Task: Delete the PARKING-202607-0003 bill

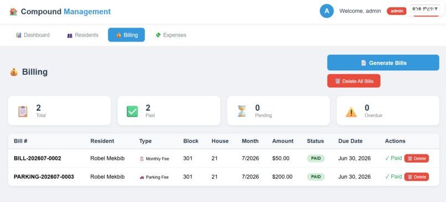Action: coord(417,177)
